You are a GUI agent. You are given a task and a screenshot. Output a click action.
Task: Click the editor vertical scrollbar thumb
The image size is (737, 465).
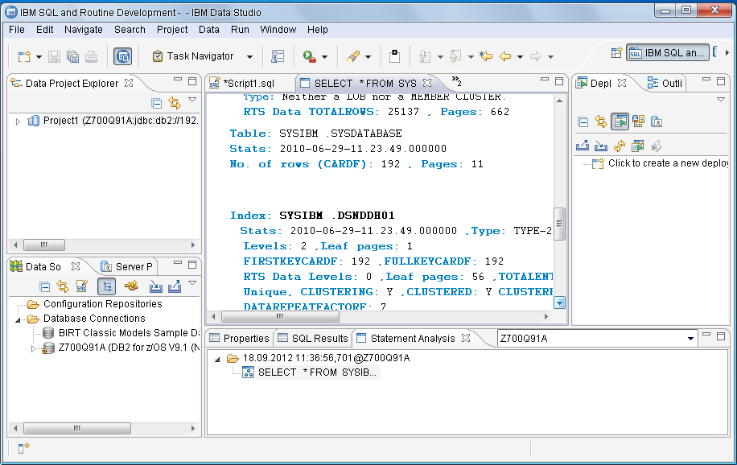pyautogui.click(x=560, y=224)
